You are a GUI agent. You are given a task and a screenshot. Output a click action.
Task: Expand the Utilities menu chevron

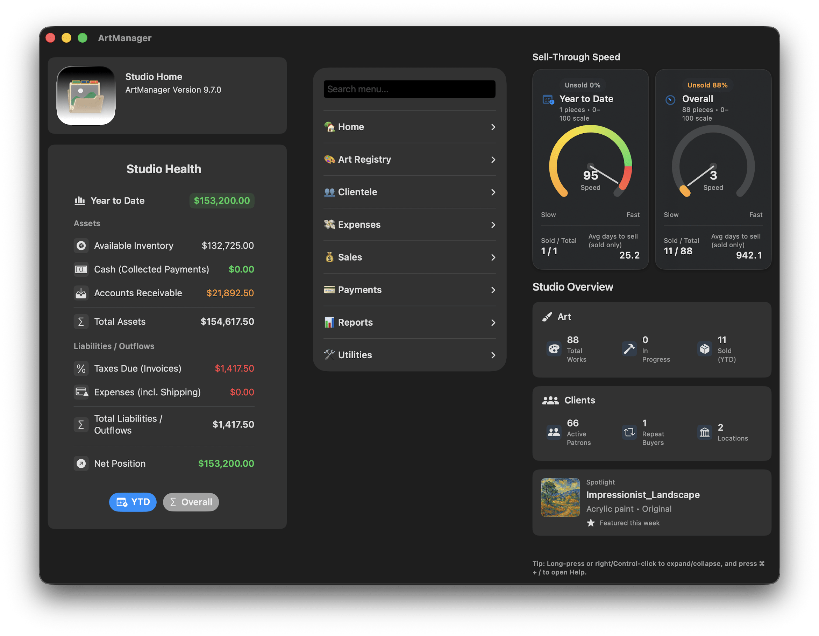[493, 355]
